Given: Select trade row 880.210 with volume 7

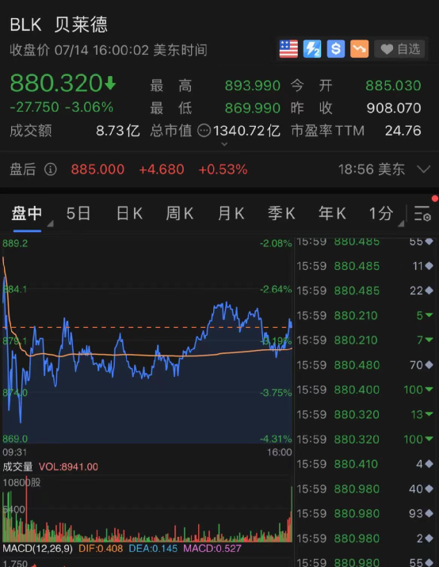Looking at the screenshot, I should point(365,340).
